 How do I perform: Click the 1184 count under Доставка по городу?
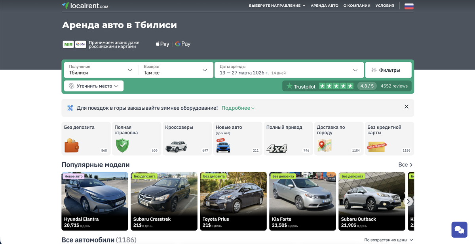pos(356,151)
